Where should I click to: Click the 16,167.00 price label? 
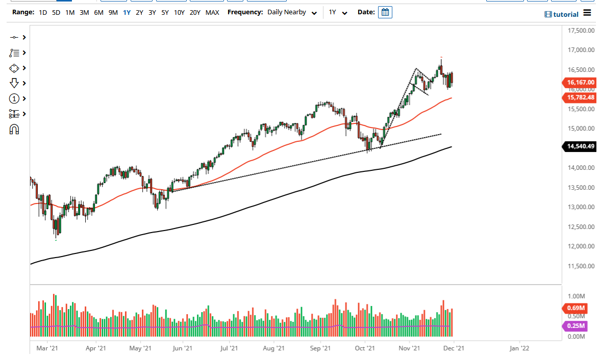580,83
